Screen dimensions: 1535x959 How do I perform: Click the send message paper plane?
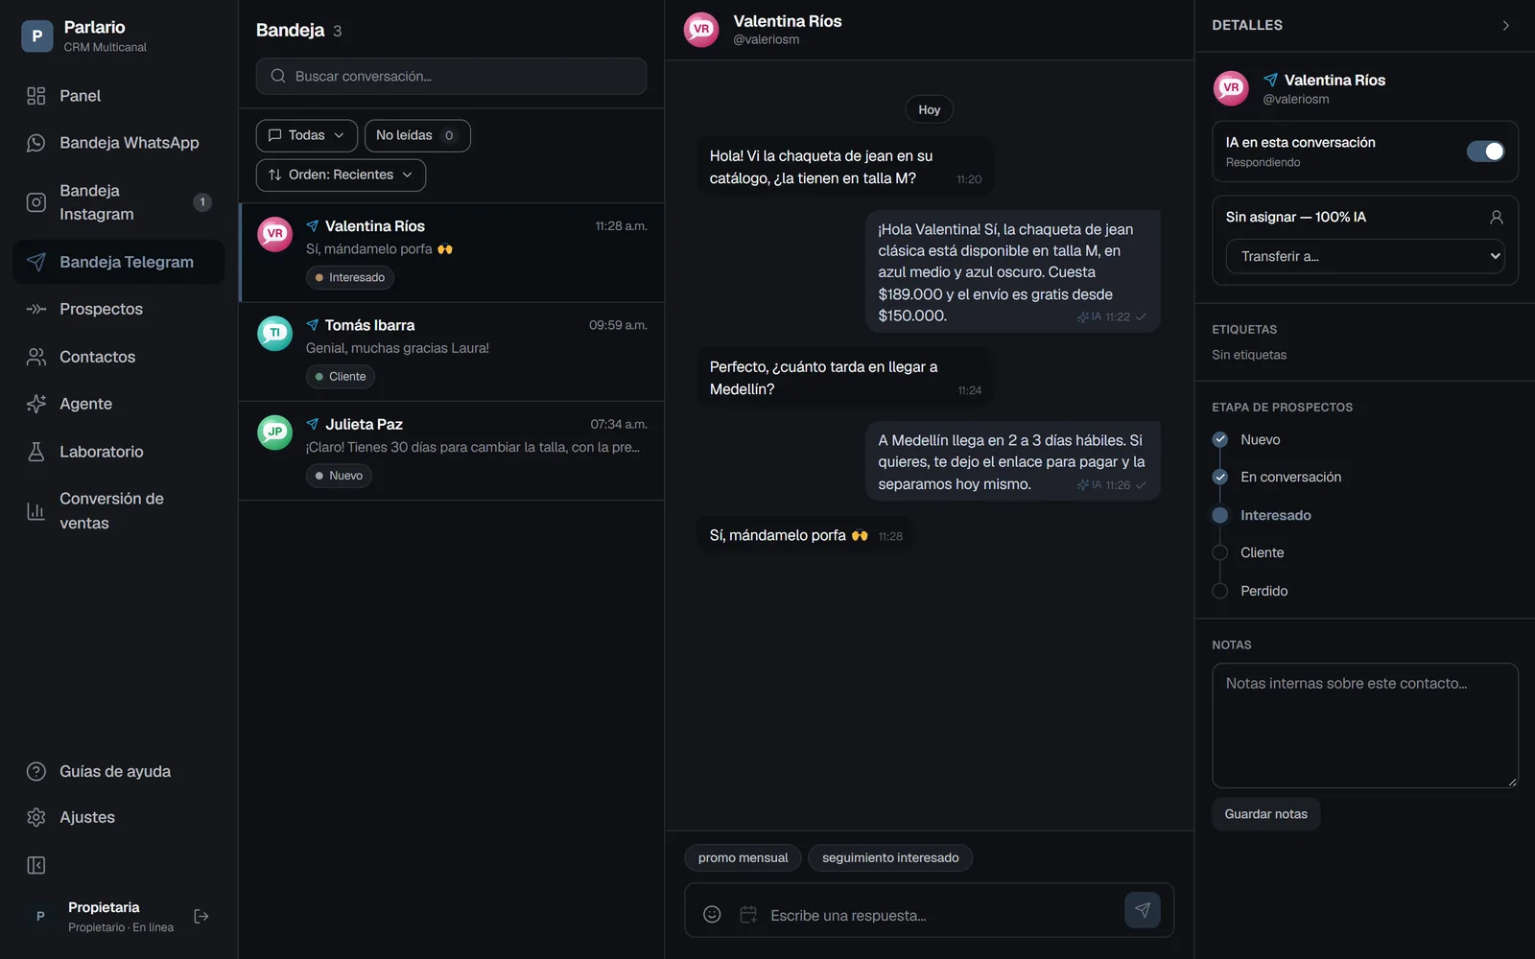tap(1143, 910)
